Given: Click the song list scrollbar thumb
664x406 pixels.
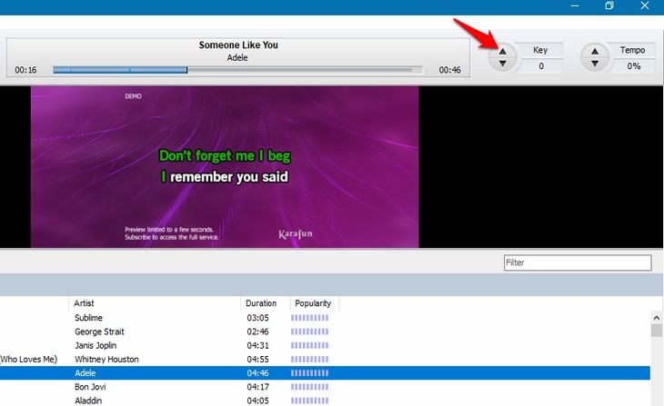Looking at the screenshot, I should pos(657,331).
